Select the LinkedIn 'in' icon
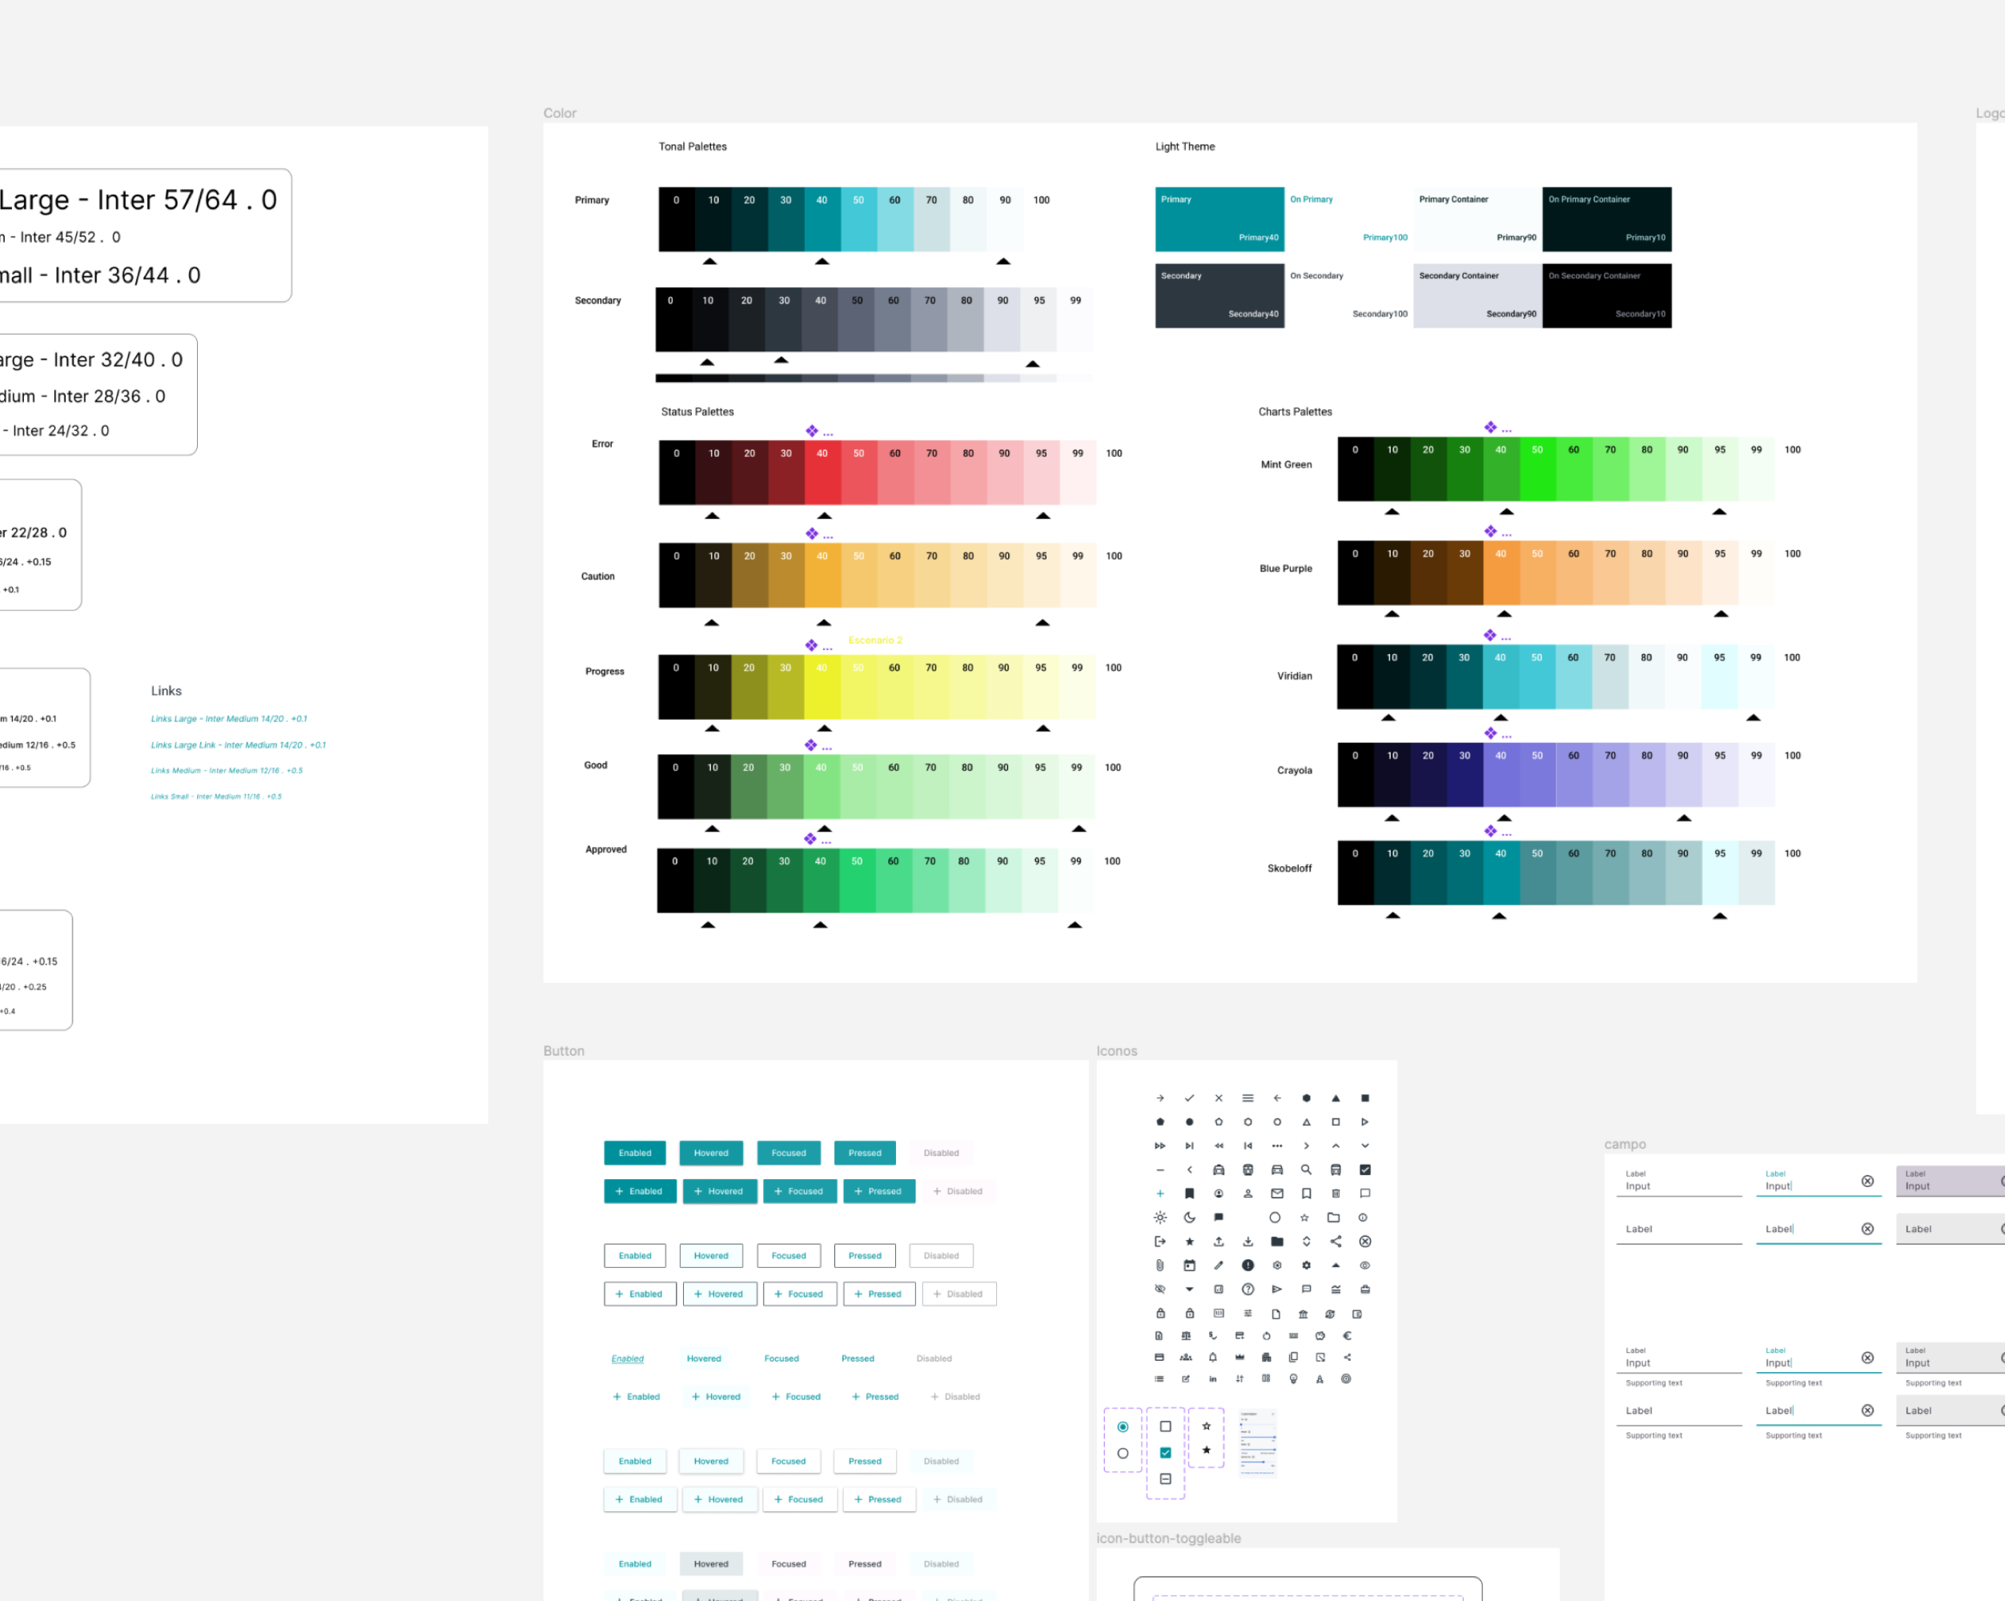 pos(1214,1380)
